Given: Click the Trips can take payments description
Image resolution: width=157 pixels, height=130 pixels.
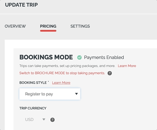Looking at the screenshot, I should click(x=67, y=66).
